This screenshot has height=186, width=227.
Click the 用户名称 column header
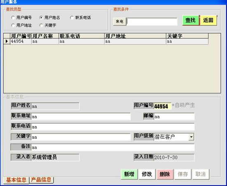(45, 36)
